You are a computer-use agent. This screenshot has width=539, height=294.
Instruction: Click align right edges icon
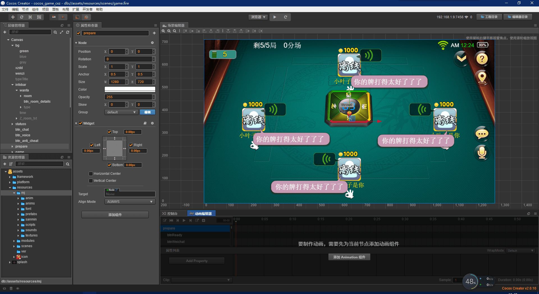pos(217,31)
